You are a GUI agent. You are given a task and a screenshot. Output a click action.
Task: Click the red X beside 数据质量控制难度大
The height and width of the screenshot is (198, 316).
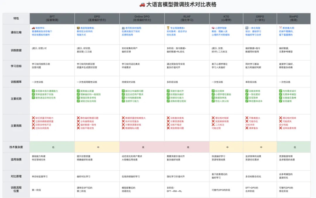[123, 118]
